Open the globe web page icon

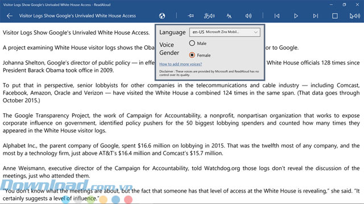162,16
